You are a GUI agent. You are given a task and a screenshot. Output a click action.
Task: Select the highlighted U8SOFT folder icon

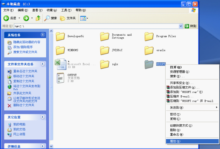tap(149, 64)
